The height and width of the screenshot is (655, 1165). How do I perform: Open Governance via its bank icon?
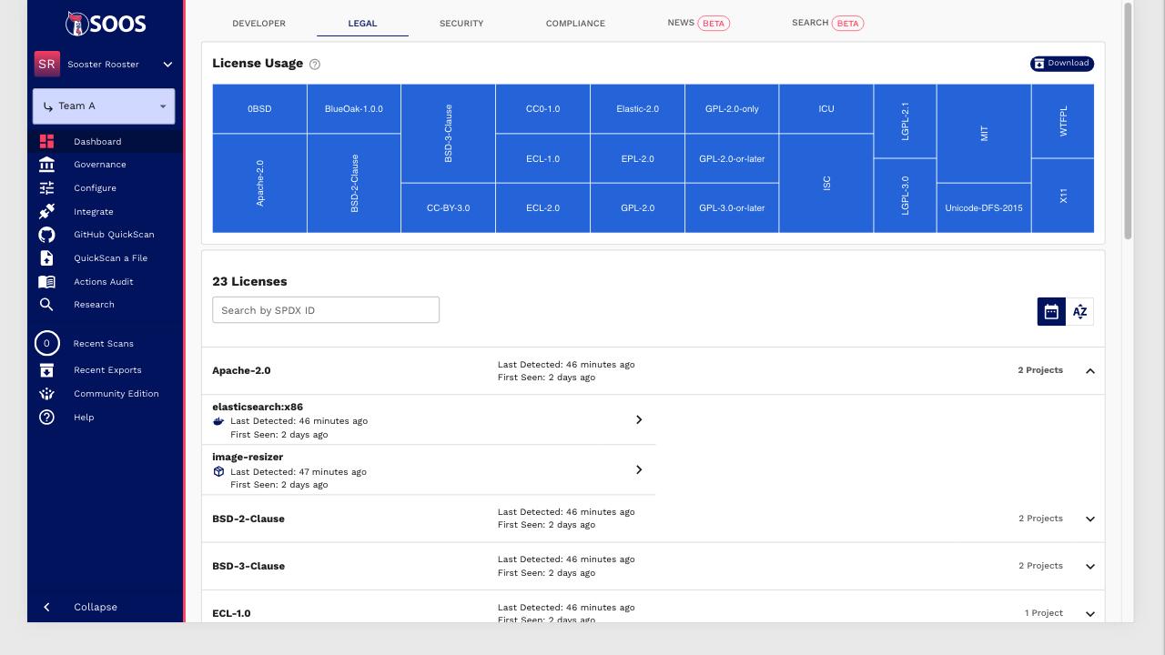coord(47,165)
